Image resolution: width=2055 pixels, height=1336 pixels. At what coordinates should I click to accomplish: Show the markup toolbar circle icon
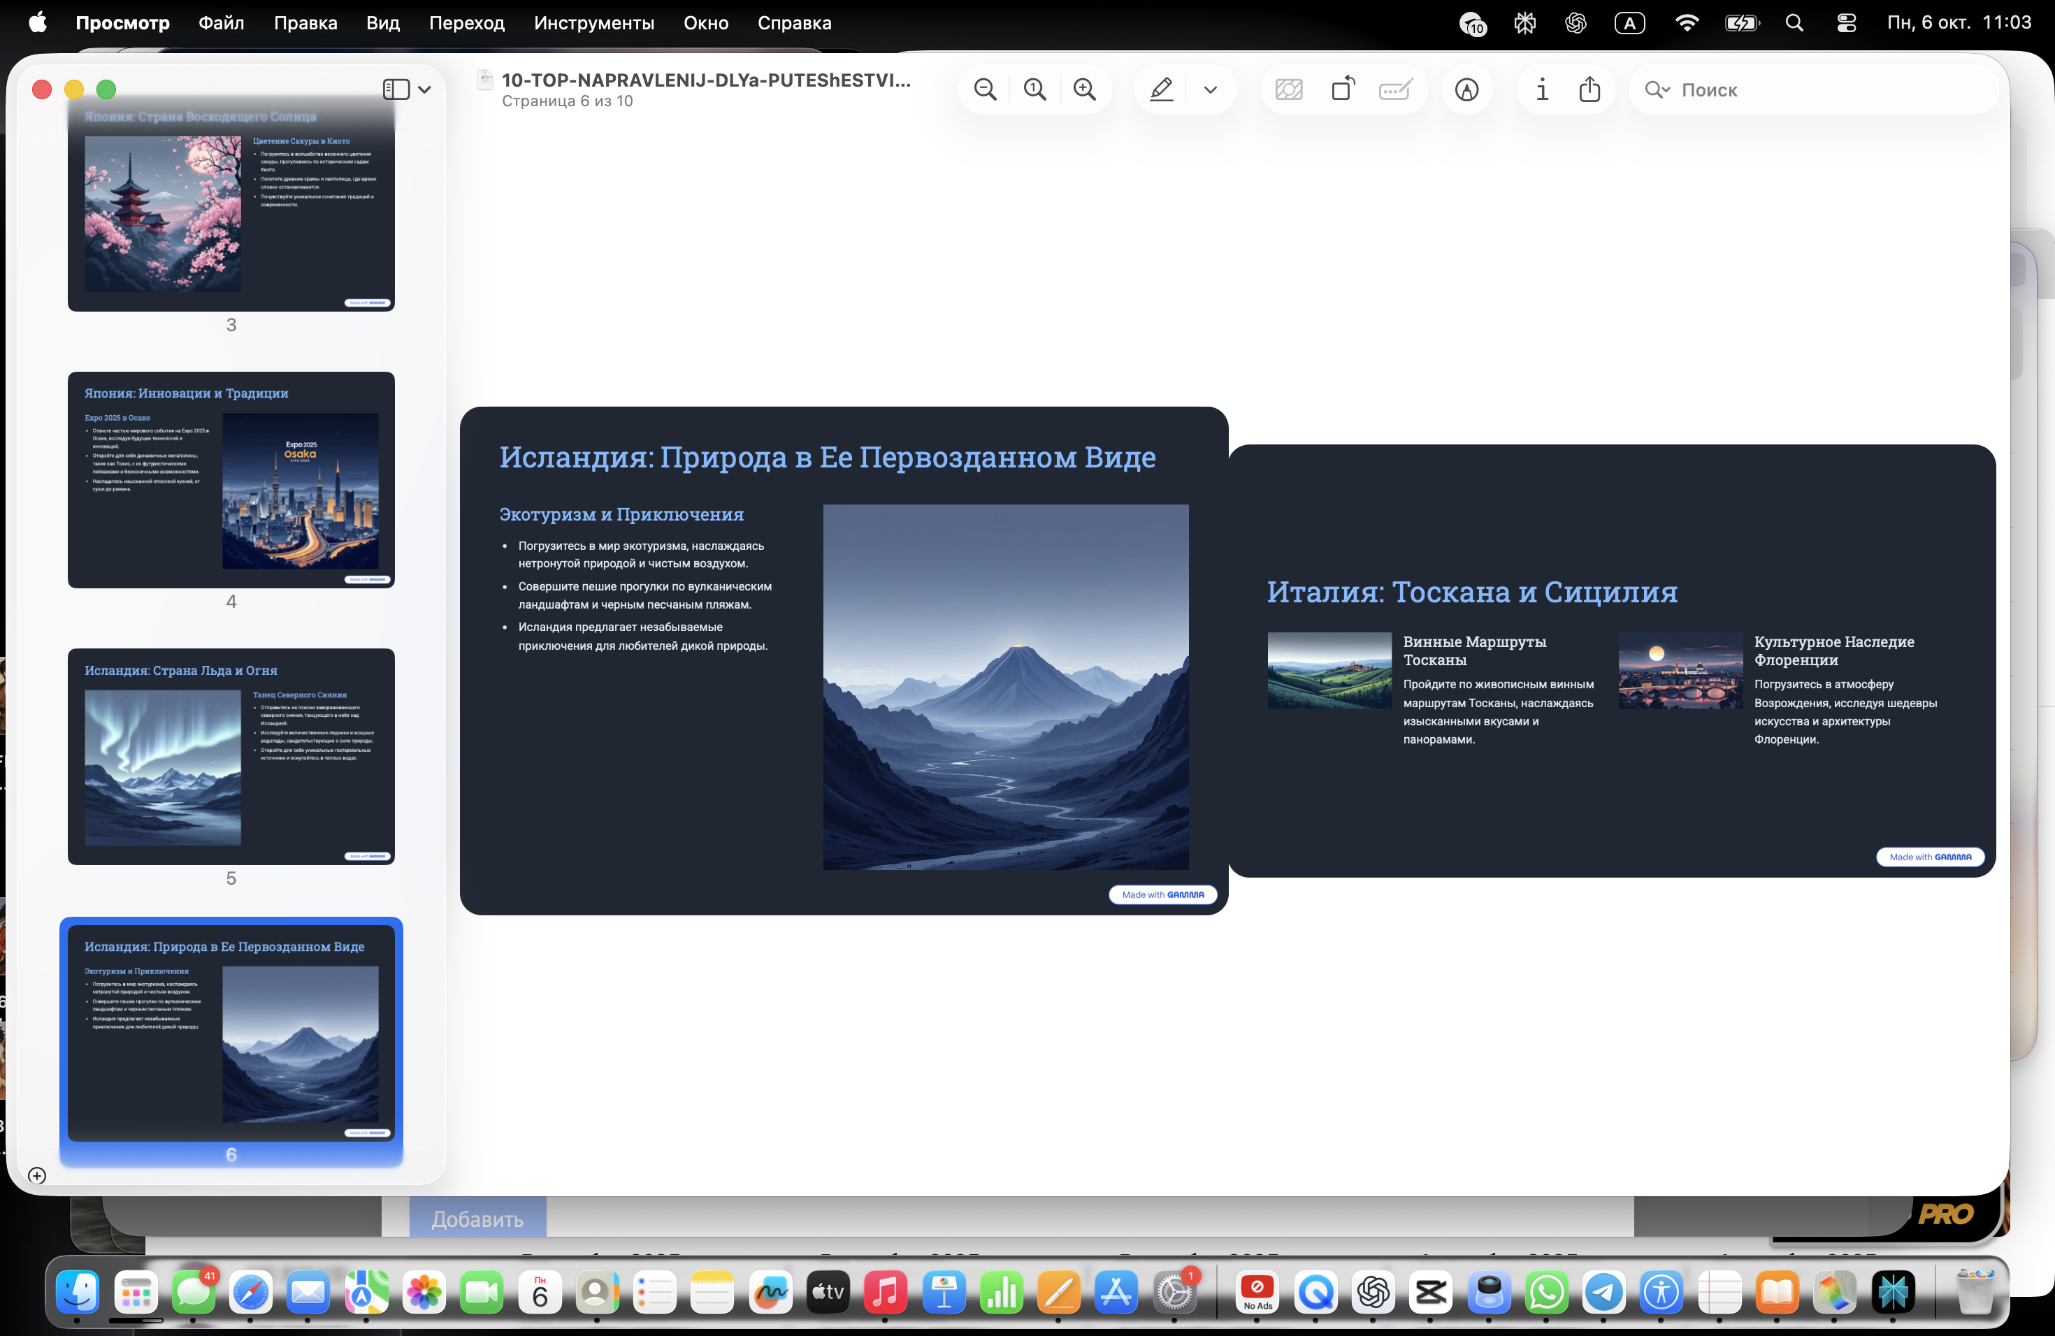click(1466, 89)
